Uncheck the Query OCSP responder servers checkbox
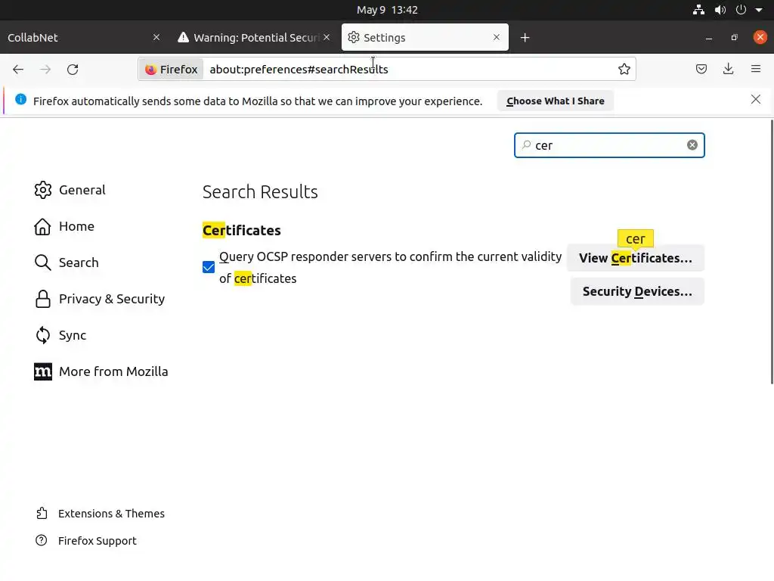774x581 pixels. point(209,267)
